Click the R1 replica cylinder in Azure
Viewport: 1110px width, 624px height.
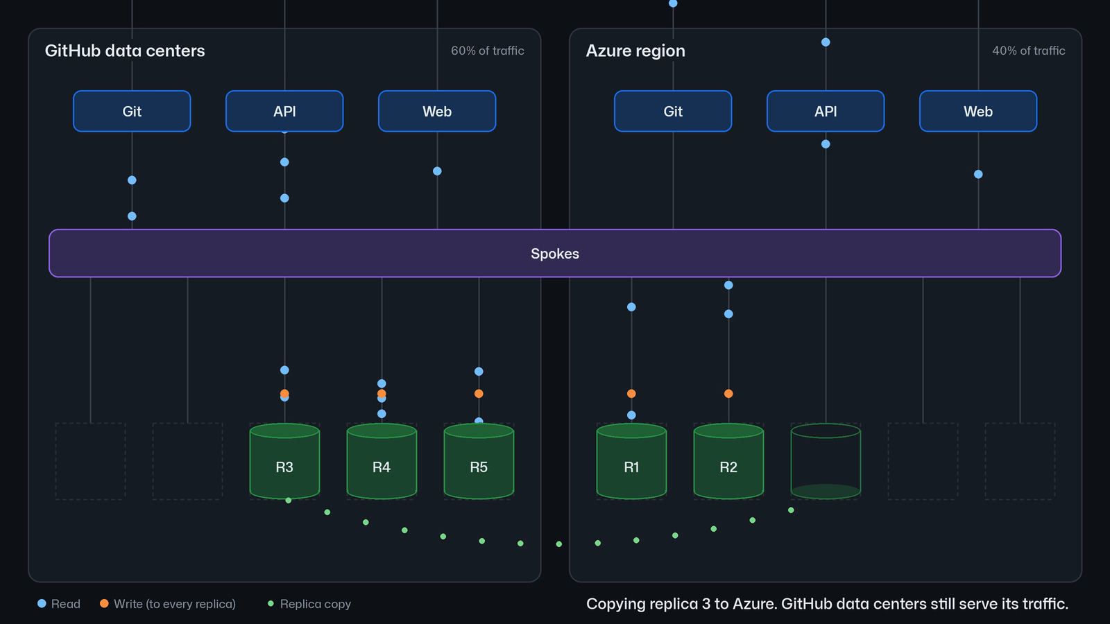click(x=631, y=461)
